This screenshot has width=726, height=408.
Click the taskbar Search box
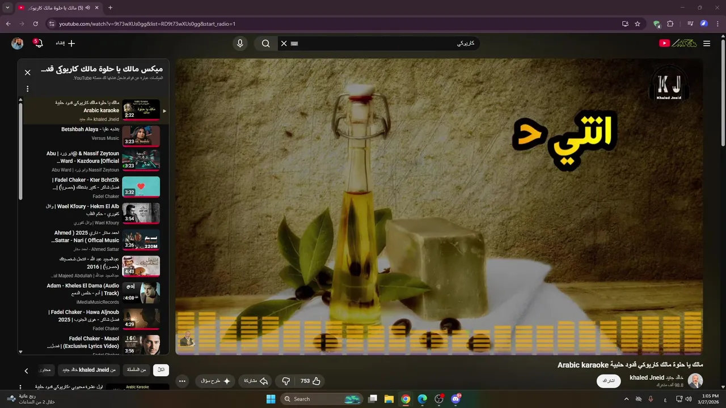(322, 399)
